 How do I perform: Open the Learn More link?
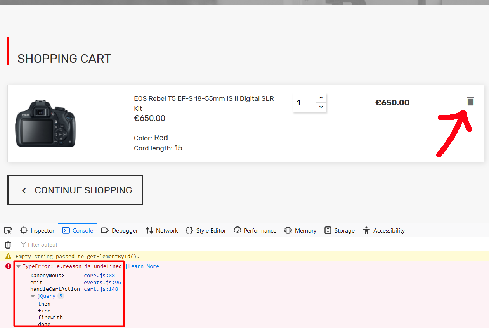click(144, 266)
